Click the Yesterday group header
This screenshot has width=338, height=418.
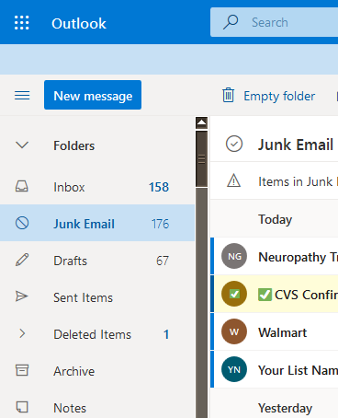coord(285,408)
